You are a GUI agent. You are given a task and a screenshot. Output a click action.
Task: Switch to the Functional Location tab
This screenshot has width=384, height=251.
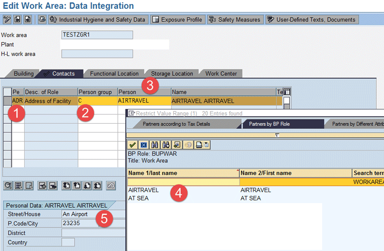(x=114, y=74)
